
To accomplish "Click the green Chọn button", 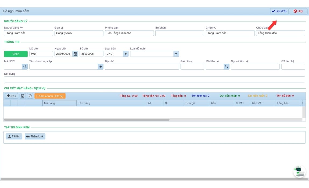I will click(16, 54).
